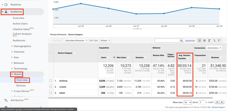The height and width of the screenshot is (111, 227).
Task: Click the table search input field
Action: (167, 41)
